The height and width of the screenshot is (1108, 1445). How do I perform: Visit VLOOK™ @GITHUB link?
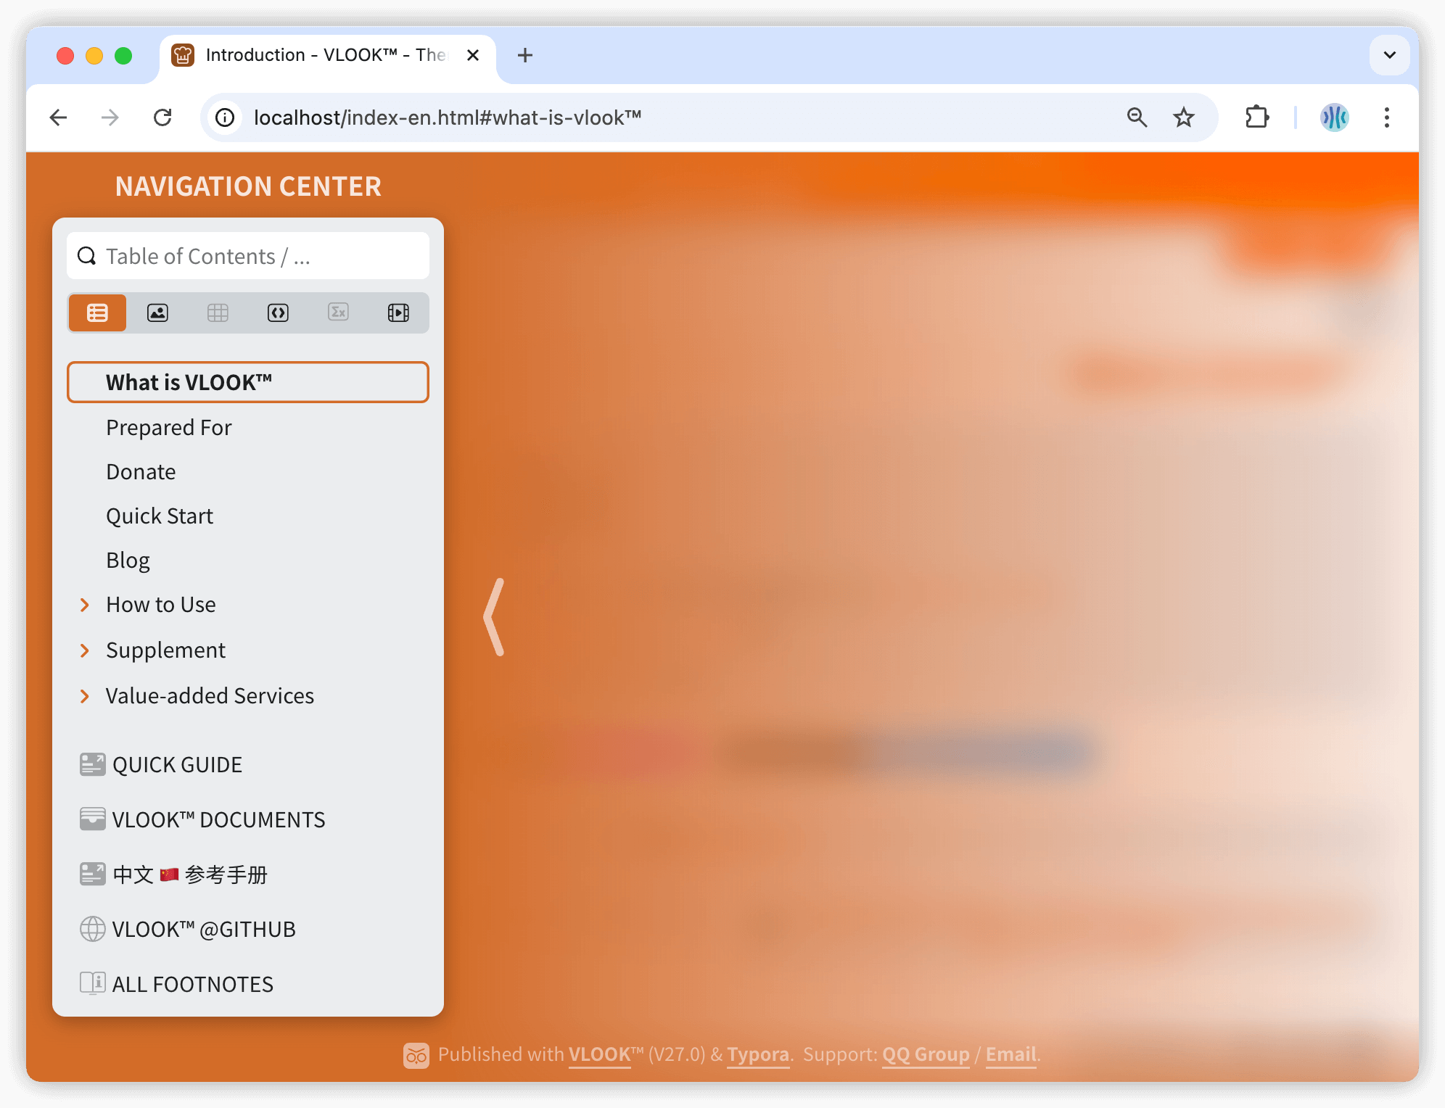point(204,929)
